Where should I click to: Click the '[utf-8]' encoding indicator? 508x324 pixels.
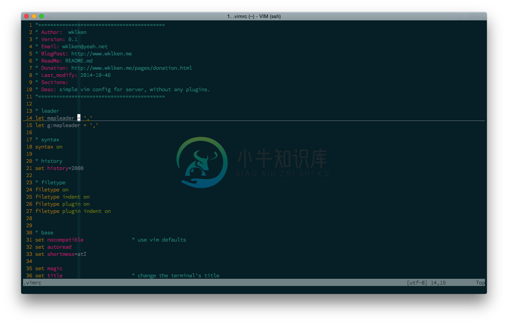[417, 283]
